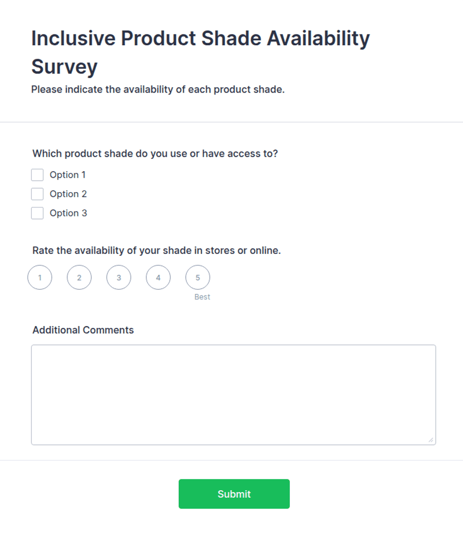This screenshot has height=533, width=463.
Task: Click the Option 1 label text
Action: click(68, 175)
